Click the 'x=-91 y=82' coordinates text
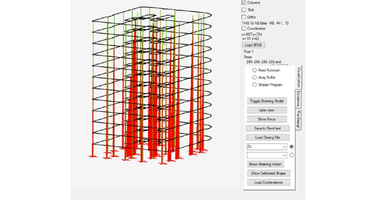 (251, 39)
